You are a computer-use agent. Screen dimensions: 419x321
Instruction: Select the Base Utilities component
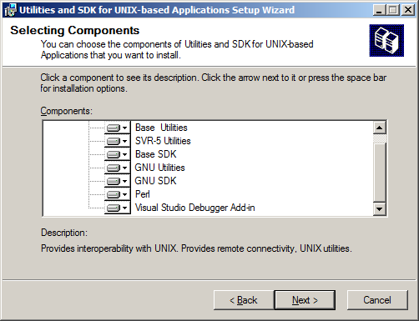pyautogui.click(x=161, y=128)
